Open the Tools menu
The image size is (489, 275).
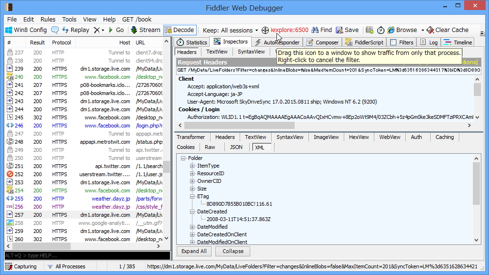(x=69, y=19)
